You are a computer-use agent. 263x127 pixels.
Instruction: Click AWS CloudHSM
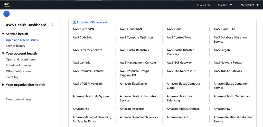[x=224, y=29]
